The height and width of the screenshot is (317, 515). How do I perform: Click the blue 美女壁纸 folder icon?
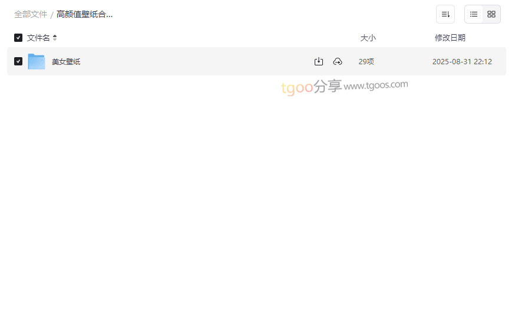[37, 61]
